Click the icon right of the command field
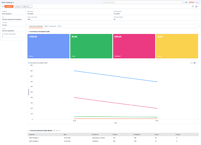Image resolution: width=201 pixels, height=145 pixels. pos(186,2)
